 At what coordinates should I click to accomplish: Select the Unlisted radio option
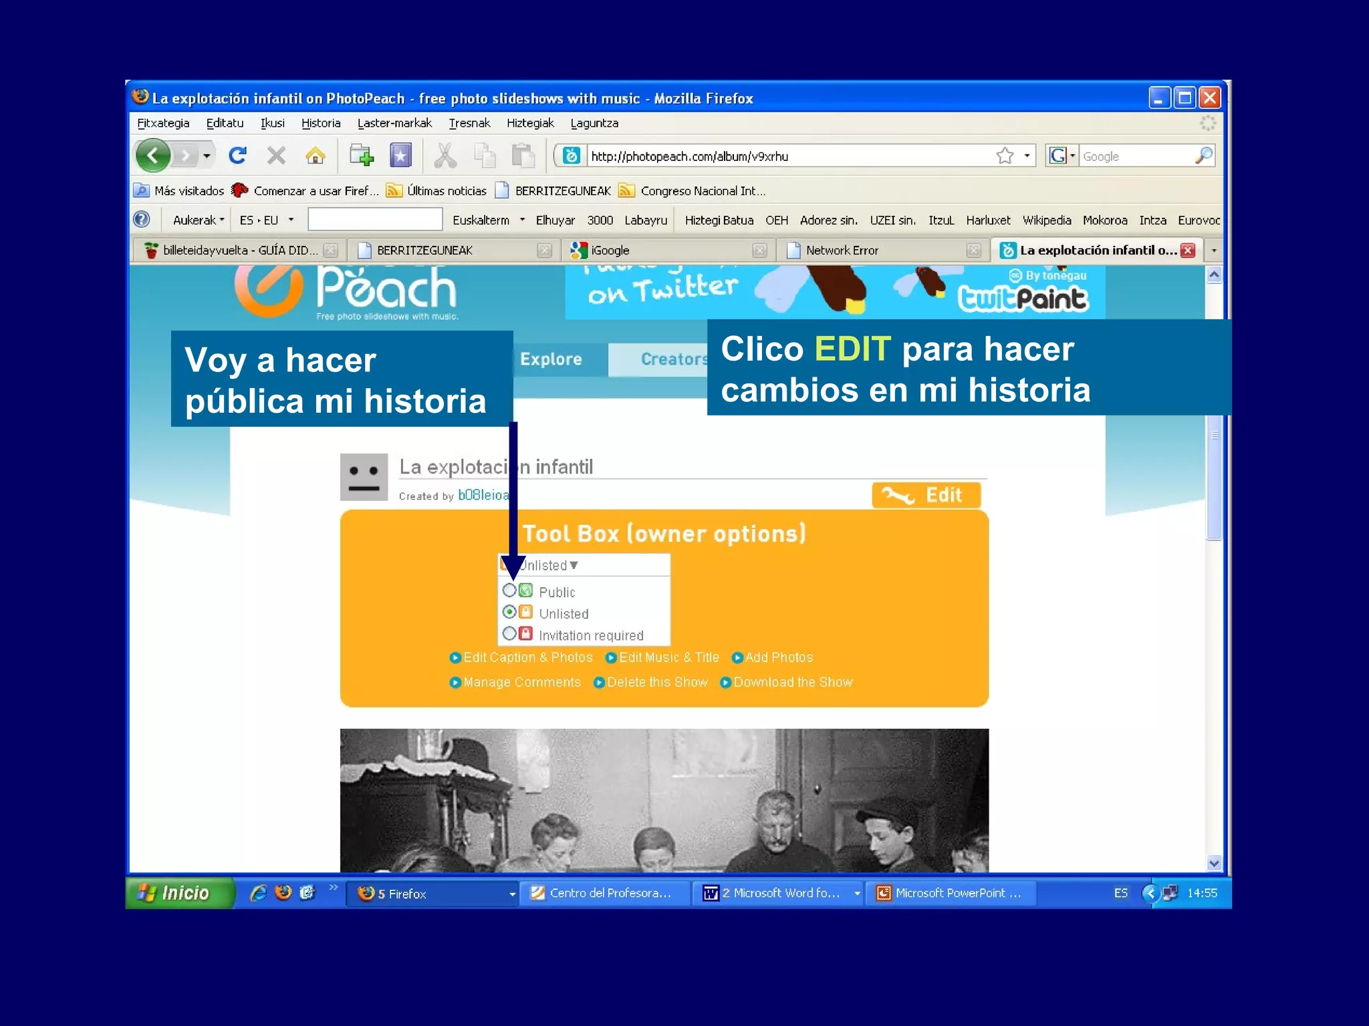coord(509,612)
